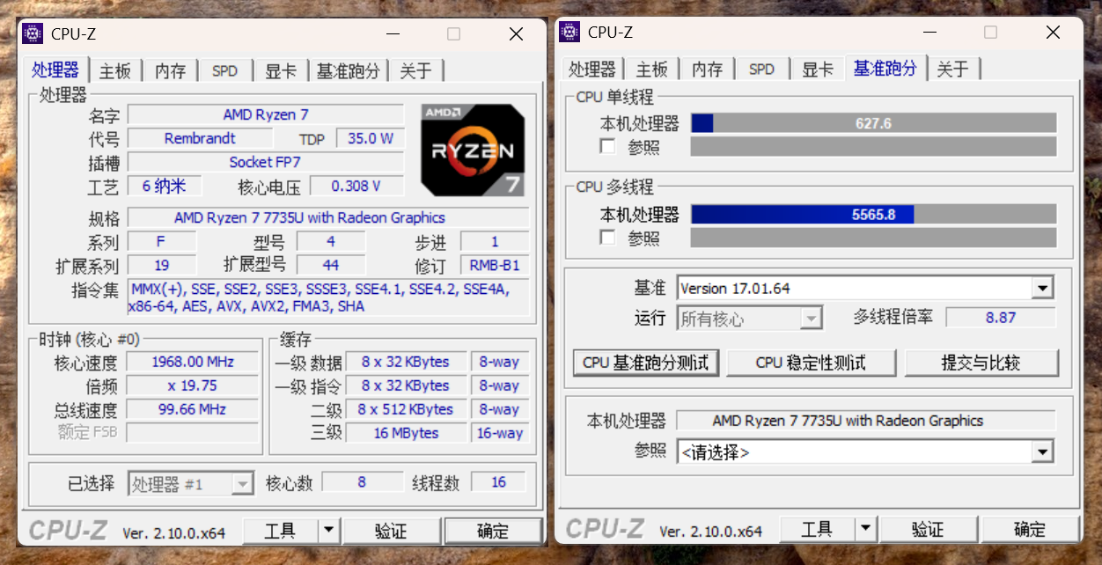
Task: Enable 参照 checkbox under CPU 多线程
Action: [607, 238]
